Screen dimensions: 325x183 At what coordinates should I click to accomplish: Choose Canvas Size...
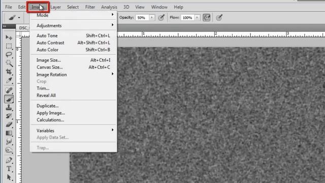coord(74,67)
